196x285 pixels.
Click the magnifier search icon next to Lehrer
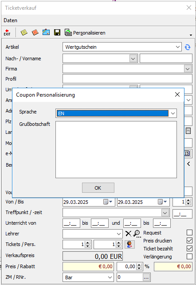pos(137,234)
